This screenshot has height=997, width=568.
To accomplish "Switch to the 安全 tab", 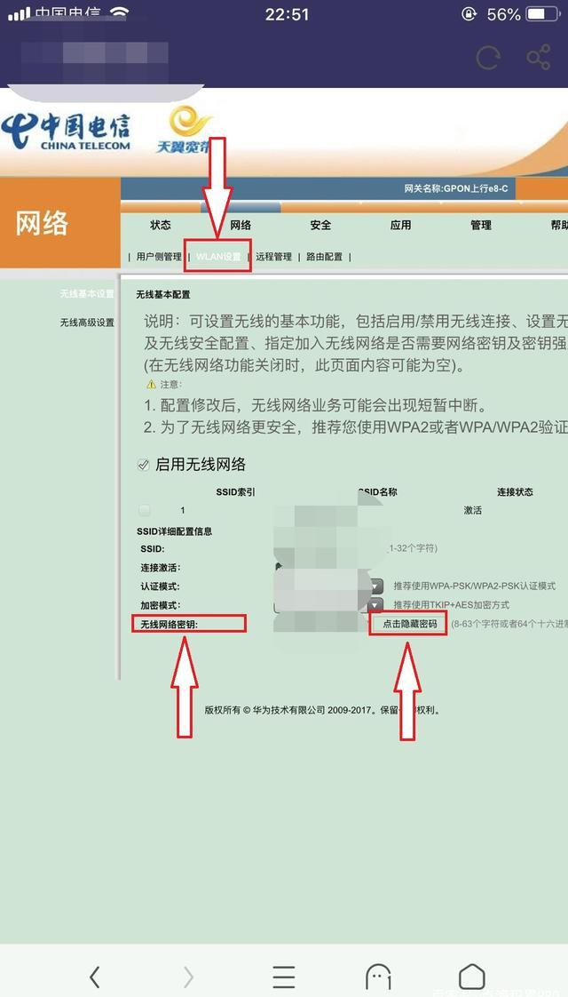I will coord(320,226).
